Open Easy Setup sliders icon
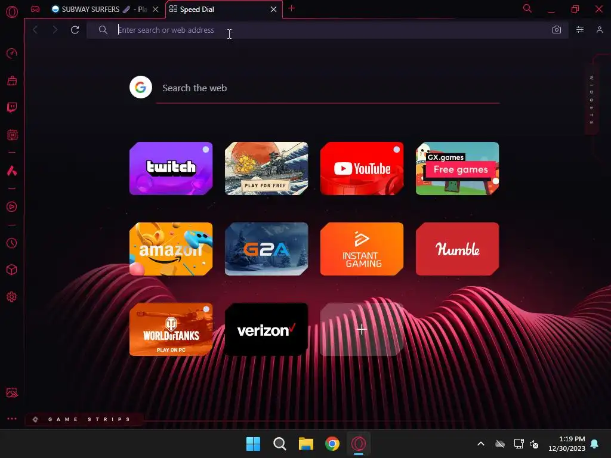Viewport: 611px width, 458px height. [x=580, y=30]
